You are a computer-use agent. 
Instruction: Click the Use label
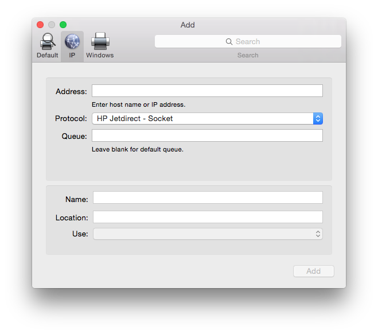[80, 234]
